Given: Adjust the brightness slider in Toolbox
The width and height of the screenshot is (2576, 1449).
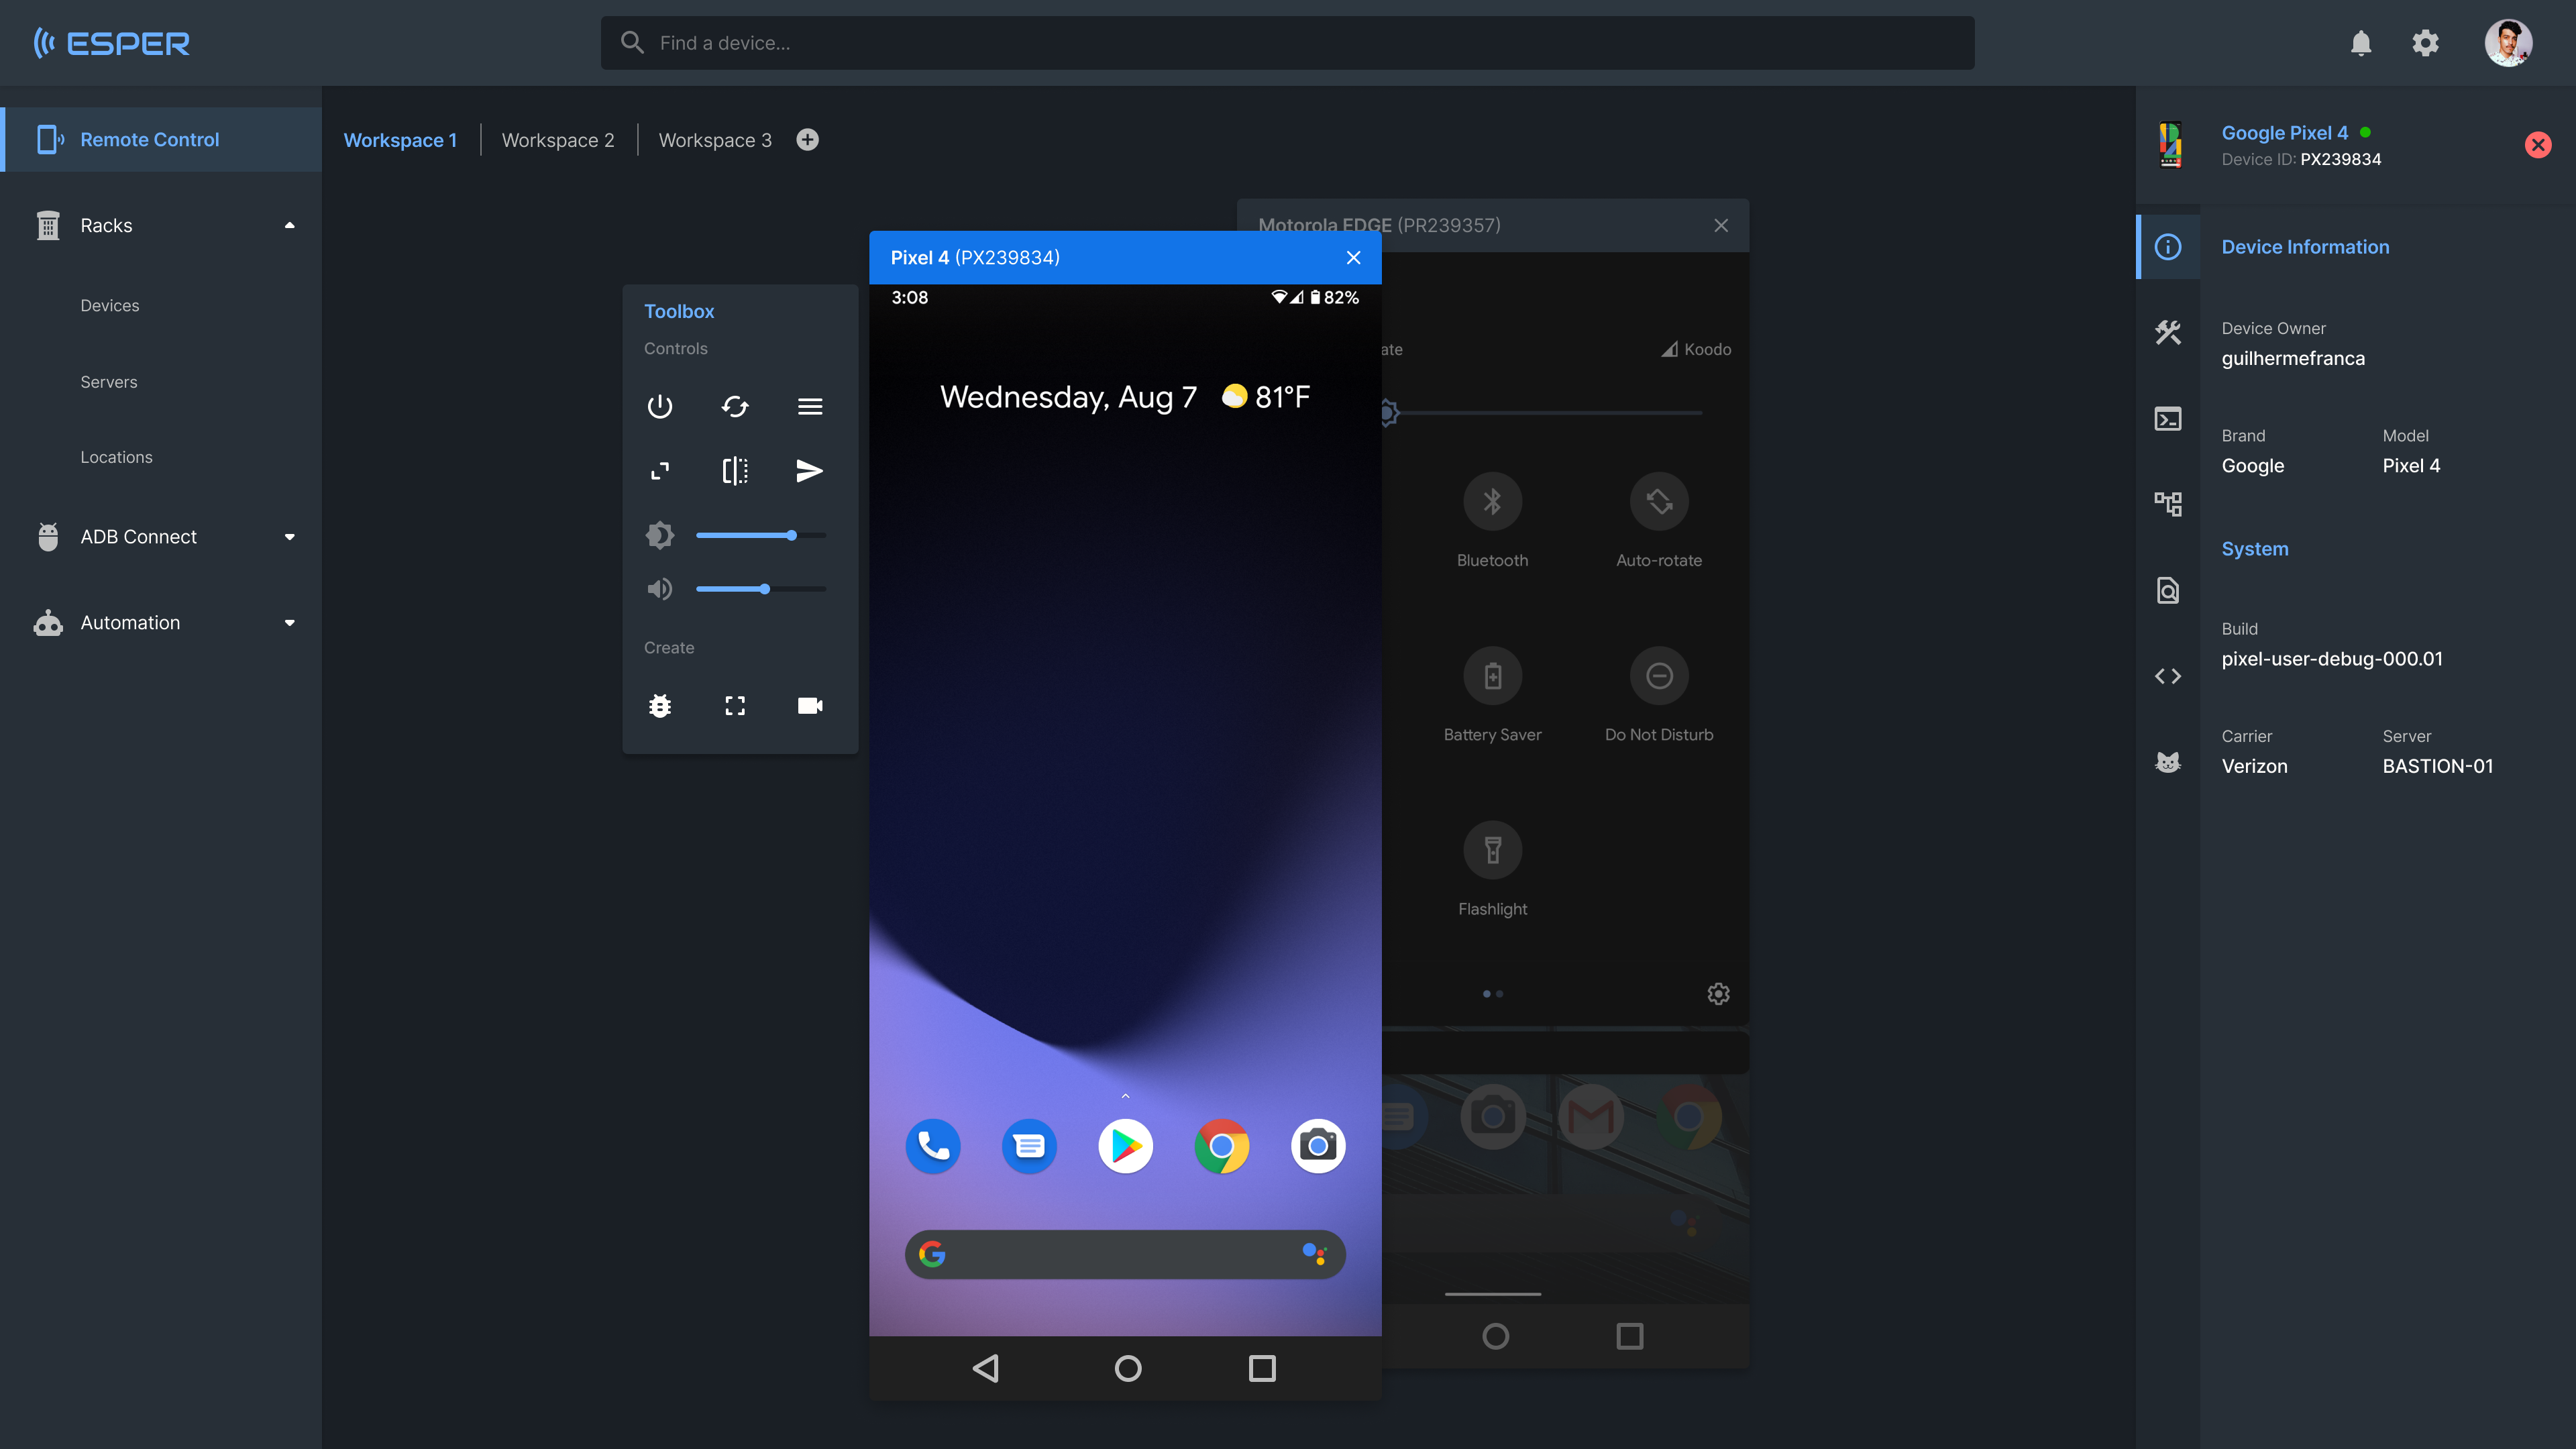Looking at the screenshot, I should point(761,536).
